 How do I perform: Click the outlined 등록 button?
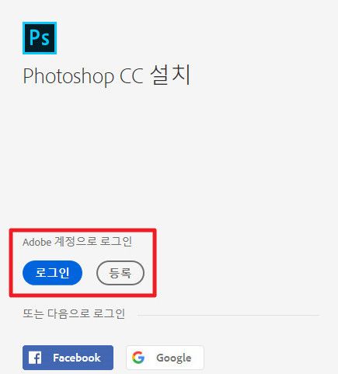point(120,273)
